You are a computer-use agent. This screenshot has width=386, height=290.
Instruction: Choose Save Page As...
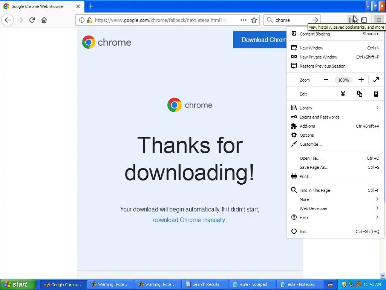(x=335, y=167)
